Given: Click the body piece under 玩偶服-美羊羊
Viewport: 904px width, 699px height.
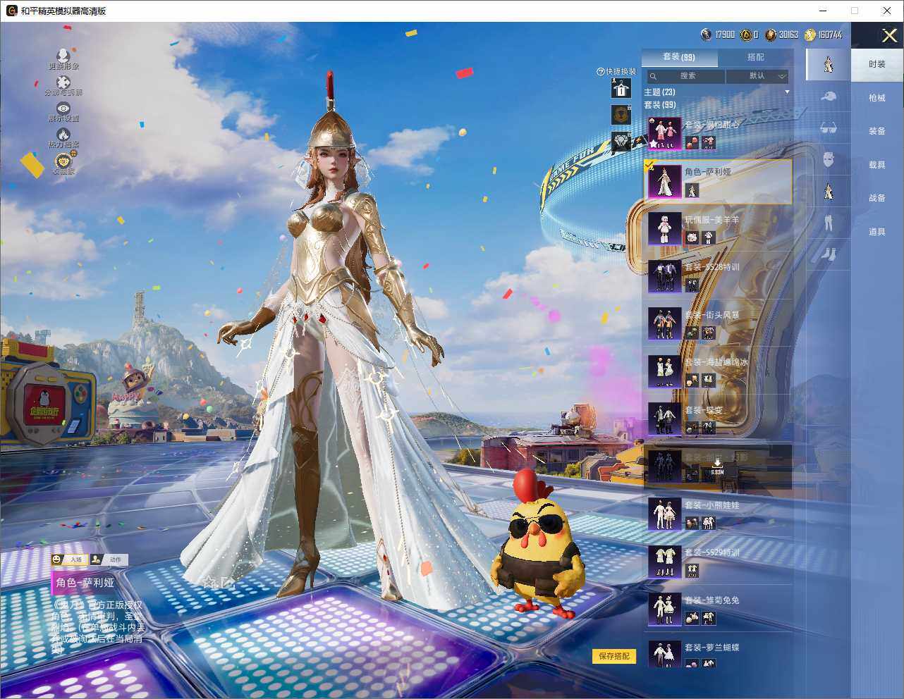Looking at the screenshot, I should [x=708, y=238].
